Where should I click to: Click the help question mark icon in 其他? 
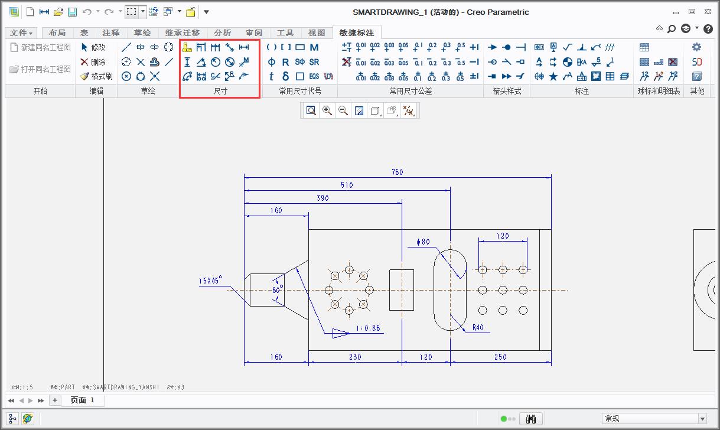(696, 76)
